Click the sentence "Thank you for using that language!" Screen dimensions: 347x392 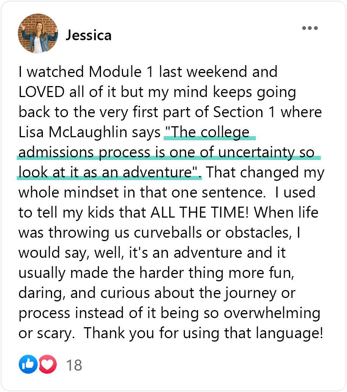pos(203,333)
